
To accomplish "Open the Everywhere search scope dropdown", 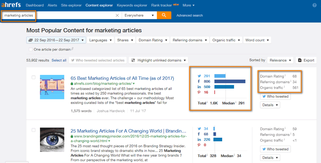I will click(x=139, y=15).
